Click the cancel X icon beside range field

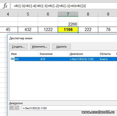pos(12,108)
